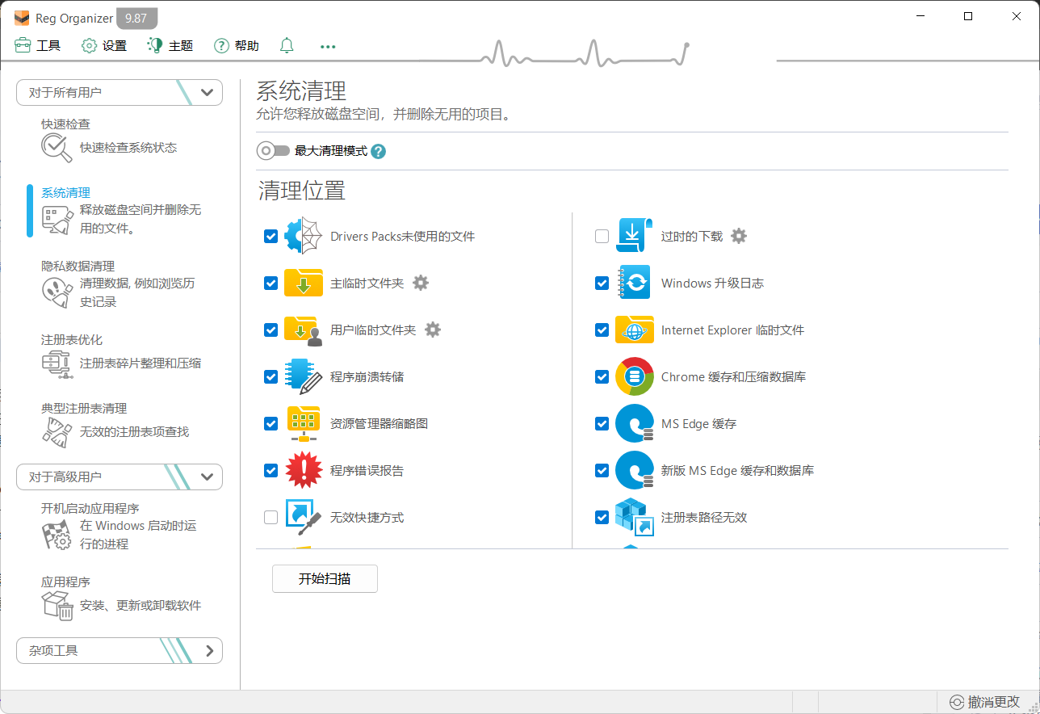Uncheck 用户临时文件夹 checkbox
1040x714 pixels.
[271, 330]
